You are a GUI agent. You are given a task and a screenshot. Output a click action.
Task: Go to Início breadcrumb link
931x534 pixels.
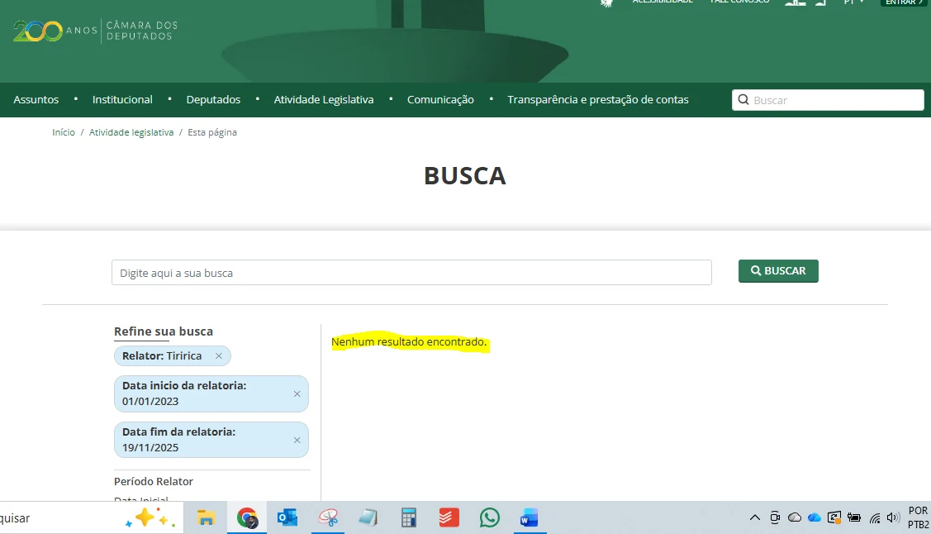pyautogui.click(x=64, y=132)
